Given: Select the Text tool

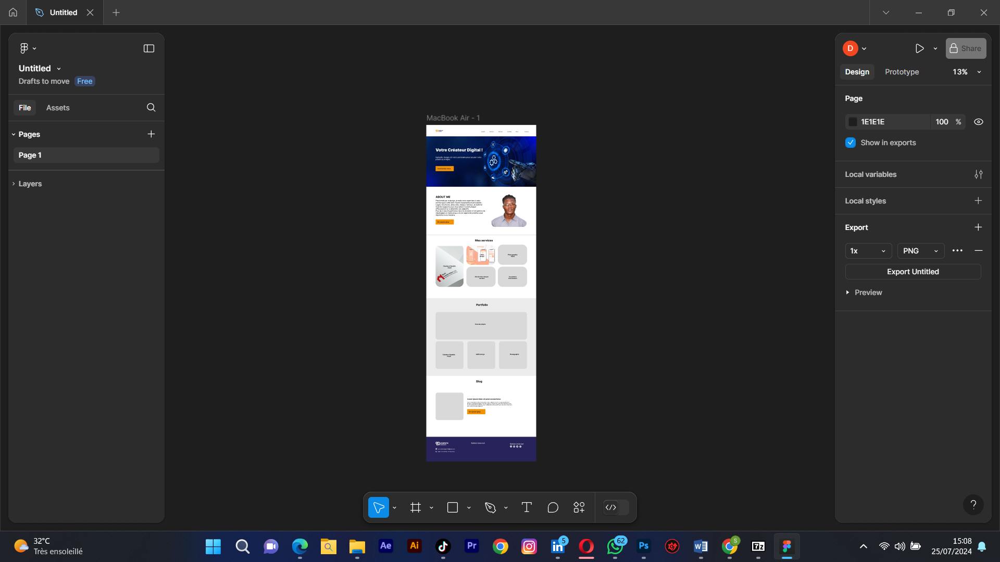Looking at the screenshot, I should (527, 507).
